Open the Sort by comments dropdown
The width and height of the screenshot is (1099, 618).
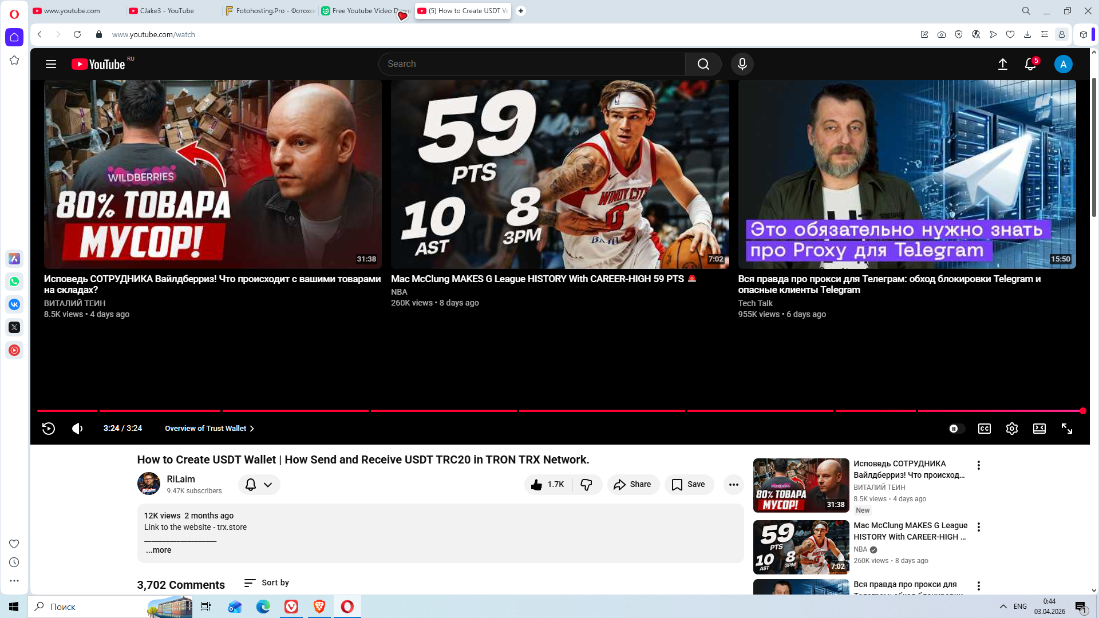pyautogui.click(x=267, y=583)
